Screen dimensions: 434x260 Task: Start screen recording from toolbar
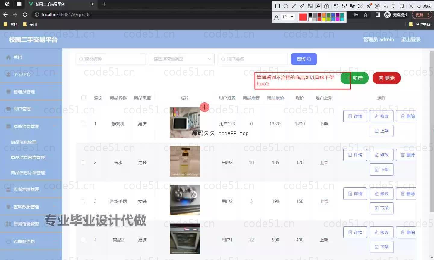click(377, 6)
